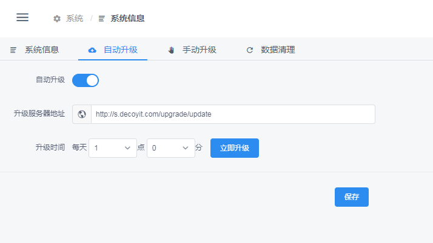Image resolution: width=433 pixels, height=243 pixels.
Task: Click the gear icon in the breadcrumb
Action: tap(57, 19)
